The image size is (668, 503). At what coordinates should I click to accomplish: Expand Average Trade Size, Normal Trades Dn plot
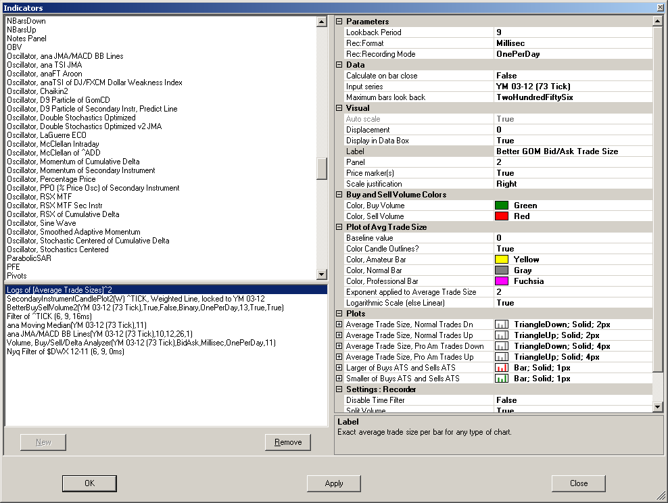(x=339, y=325)
